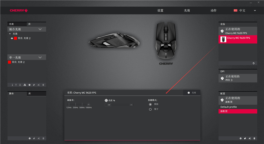The height and width of the screenshot is (144, 264).
Task: Add new effect in lighting toolbar
Action: 29,85
